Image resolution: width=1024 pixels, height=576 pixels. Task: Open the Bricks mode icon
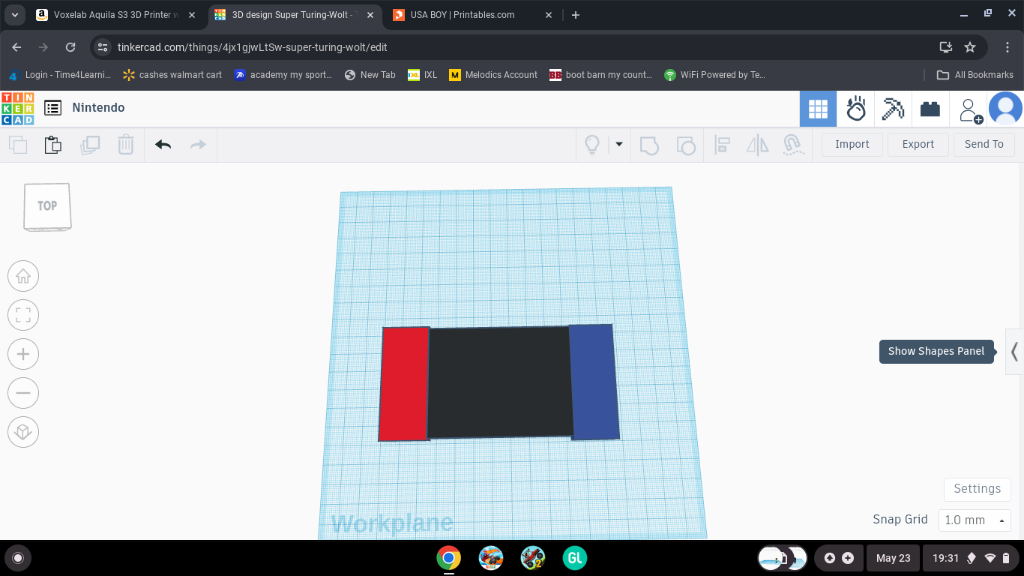point(930,109)
